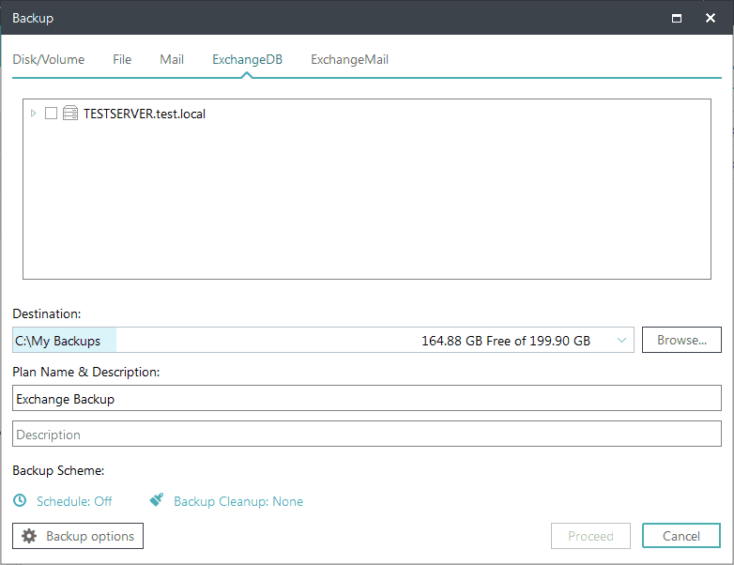Click the clock icon next to Schedule

(x=21, y=501)
